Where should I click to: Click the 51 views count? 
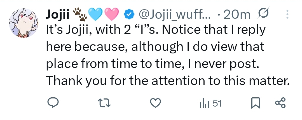pos(217,104)
